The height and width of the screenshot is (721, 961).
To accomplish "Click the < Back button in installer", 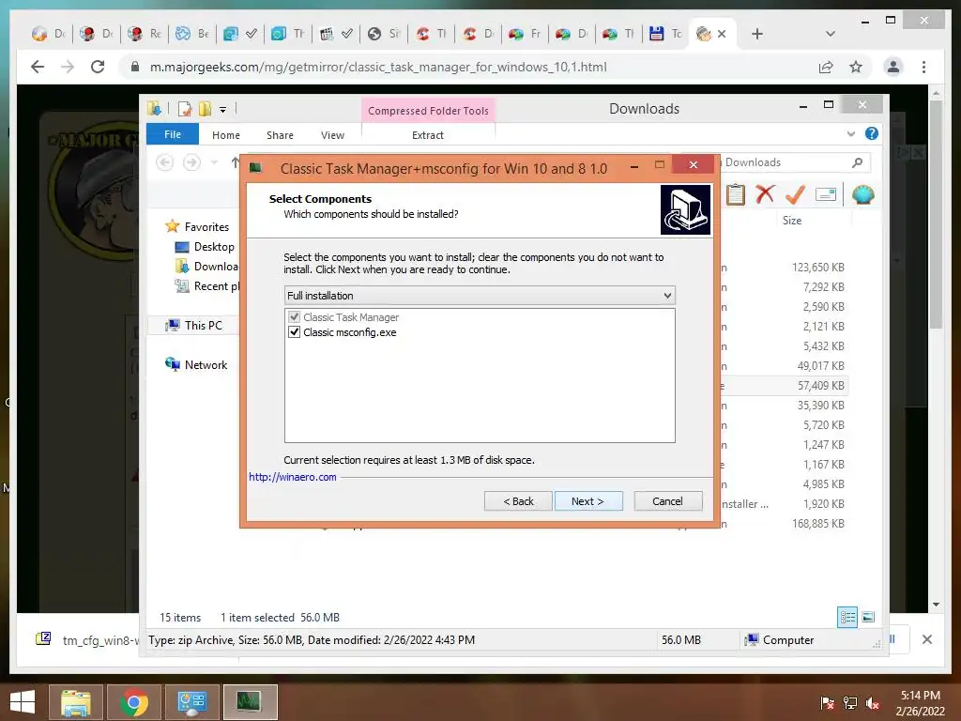I will tap(518, 501).
